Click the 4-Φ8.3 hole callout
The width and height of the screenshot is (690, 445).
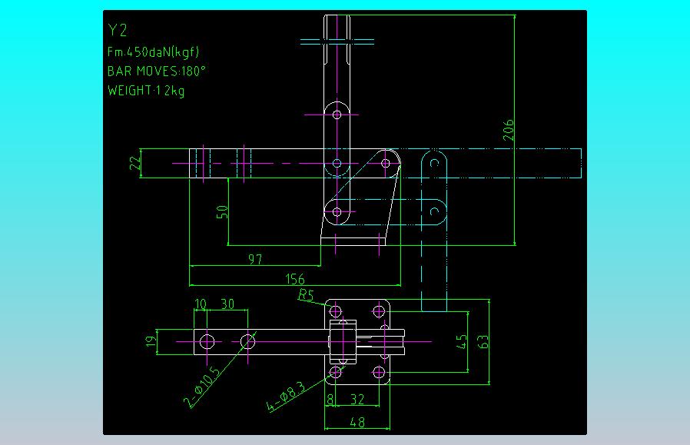click(286, 396)
